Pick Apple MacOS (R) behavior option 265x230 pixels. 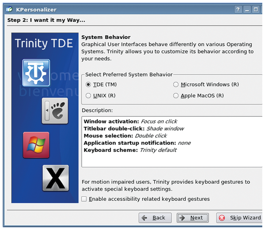tap(176, 96)
